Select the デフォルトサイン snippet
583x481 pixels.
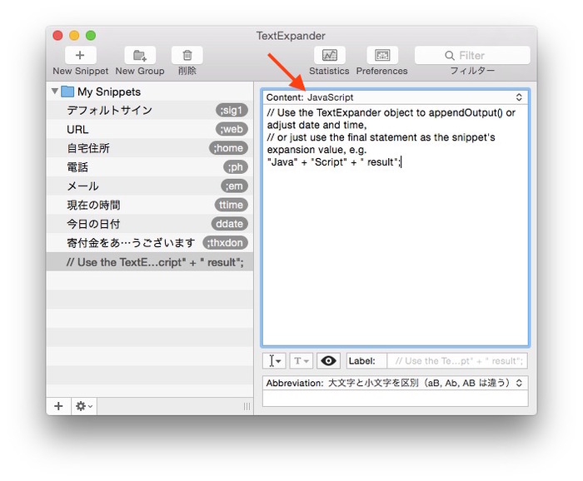(x=150, y=111)
